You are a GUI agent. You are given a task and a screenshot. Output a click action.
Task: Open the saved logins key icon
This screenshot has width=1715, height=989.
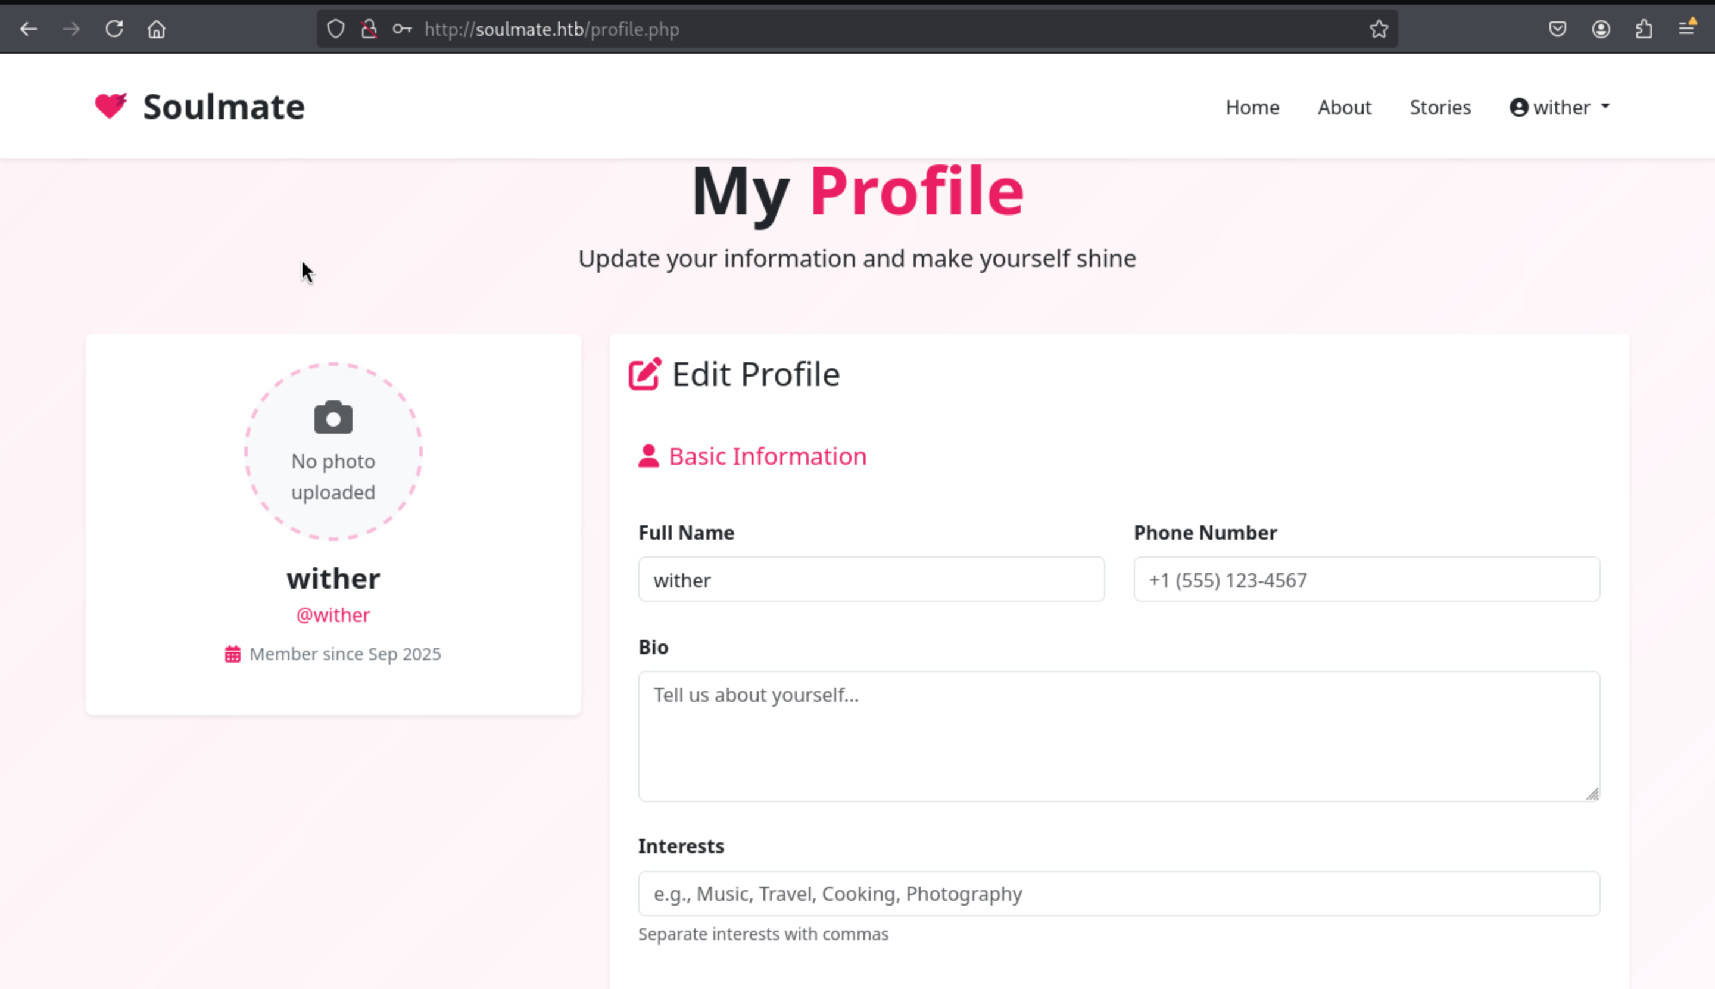click(402, 29)
